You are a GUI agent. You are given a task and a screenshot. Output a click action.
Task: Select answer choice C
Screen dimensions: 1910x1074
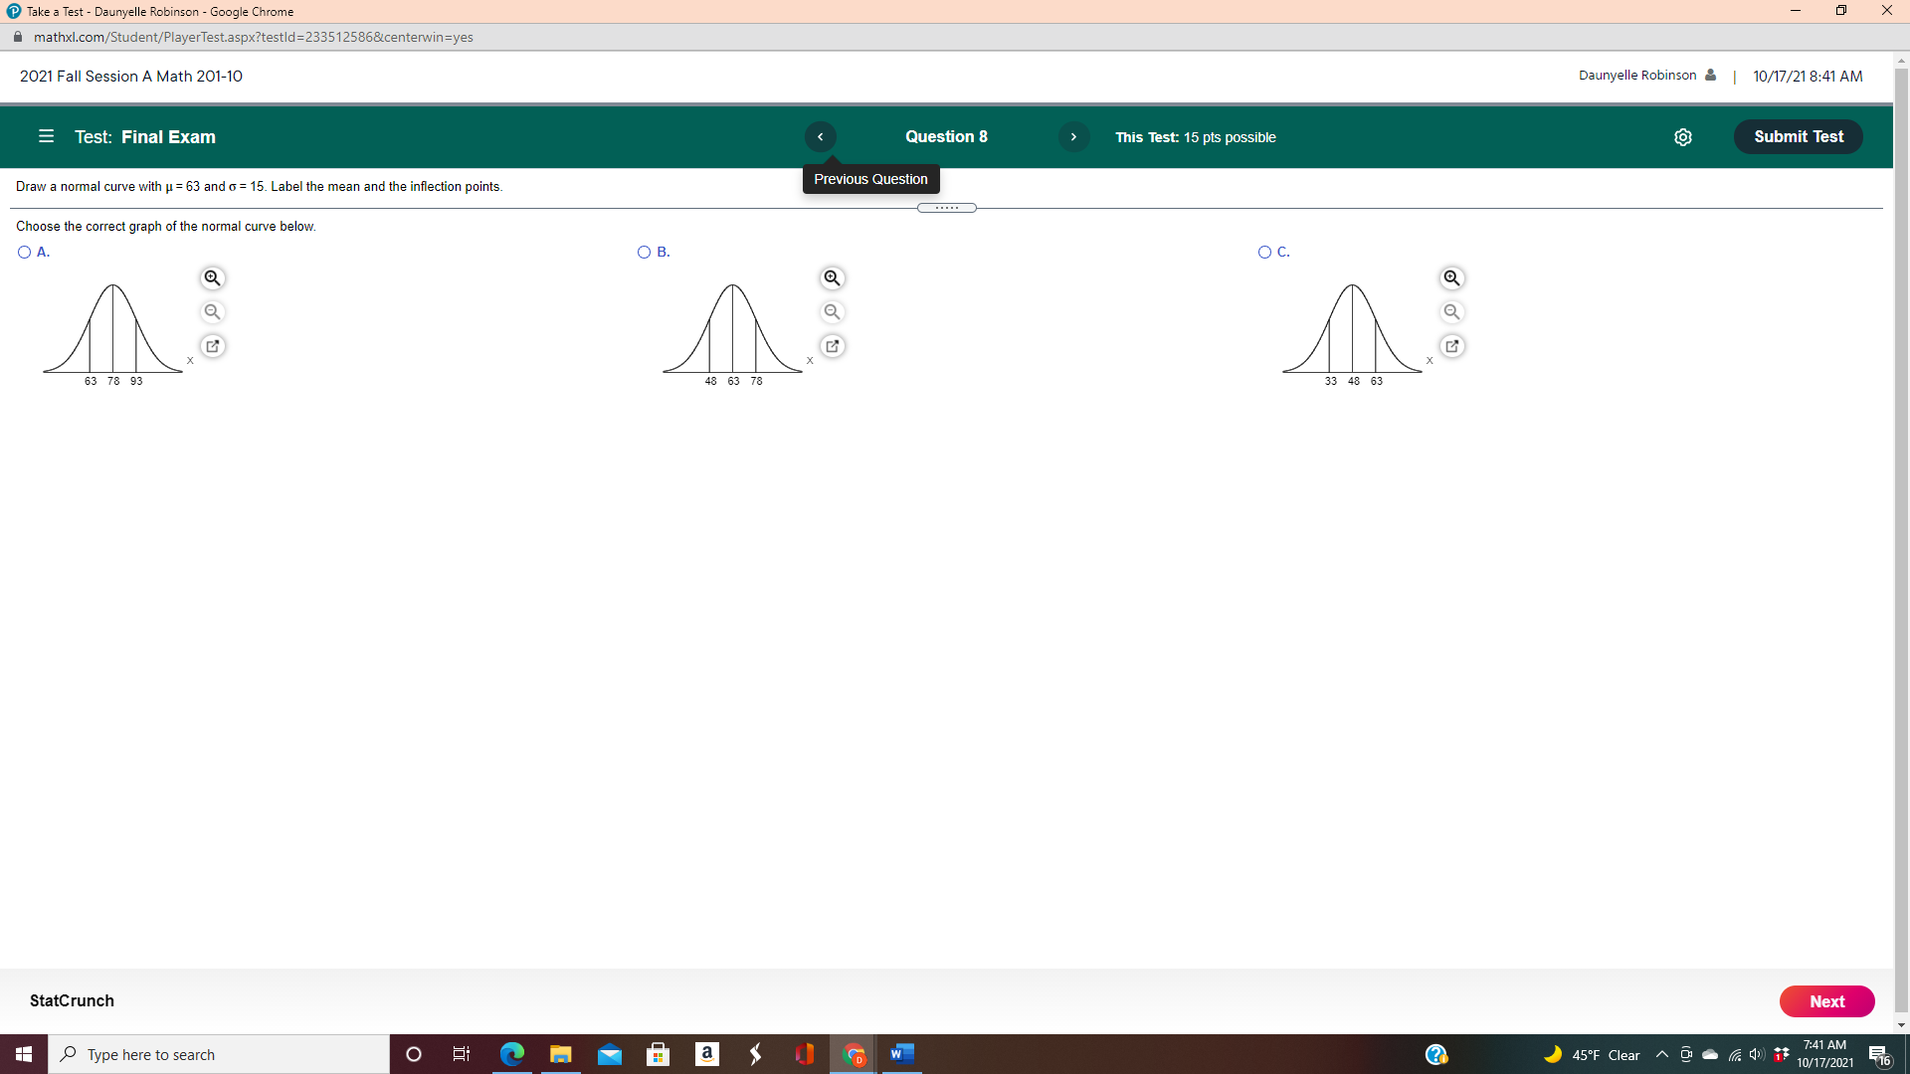click(x=1262, y=252)
